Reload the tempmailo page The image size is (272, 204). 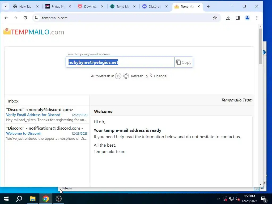25,18
